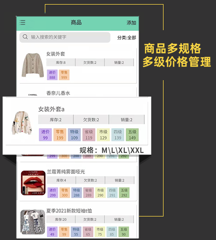
Task: Select the 特级 55 price tag
Action: click(76, 232)
